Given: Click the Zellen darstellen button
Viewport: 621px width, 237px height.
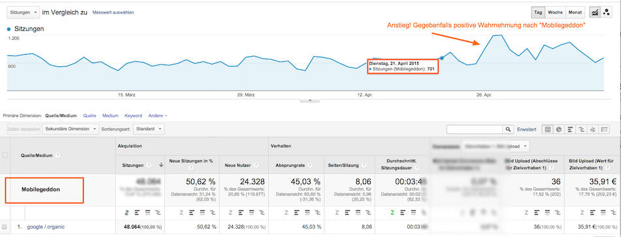Looking at the screenshot, I should pyautogui.click(x=24, y=129).
